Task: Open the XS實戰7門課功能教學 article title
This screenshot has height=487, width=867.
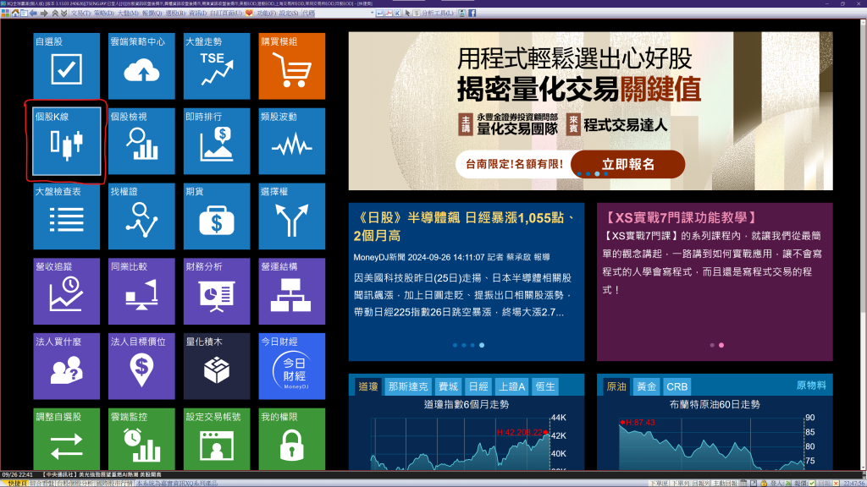Action: [682, 217]
